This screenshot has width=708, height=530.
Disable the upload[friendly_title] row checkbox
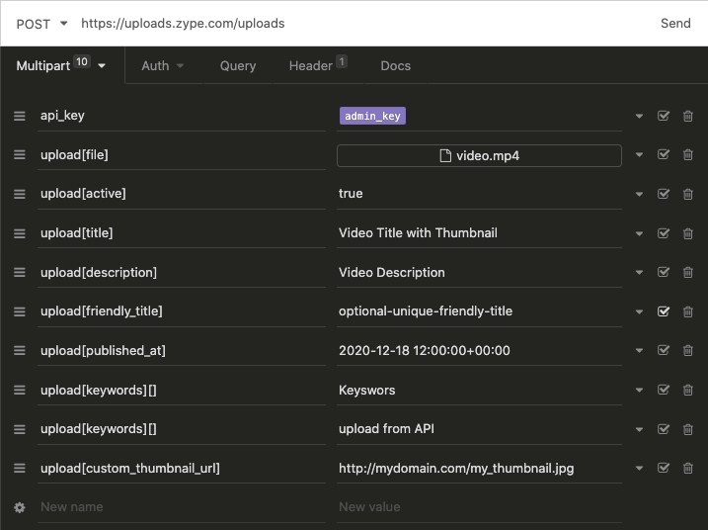[664, 311]
